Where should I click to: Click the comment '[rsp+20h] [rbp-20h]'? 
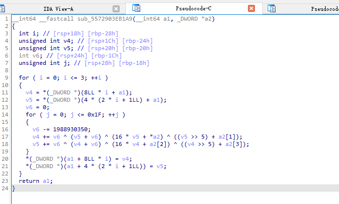pos(121,48)
